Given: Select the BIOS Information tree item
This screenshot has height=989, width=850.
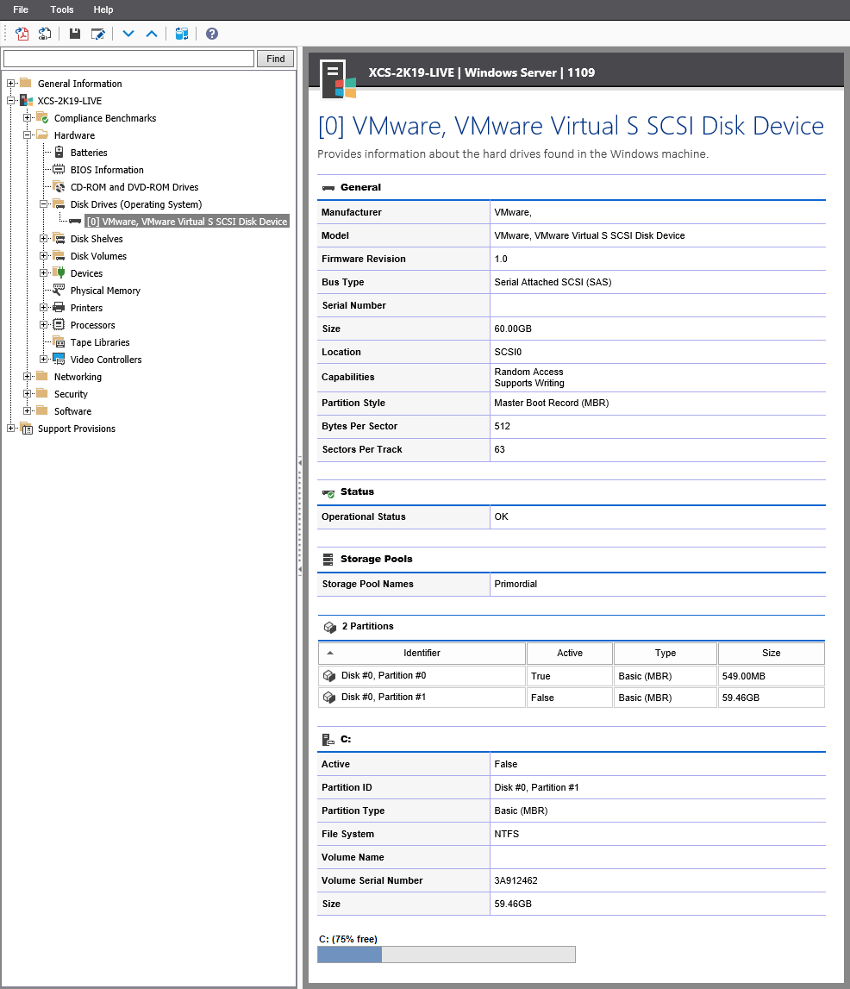Looking at the screenshot, I should (x=107, y=170).
